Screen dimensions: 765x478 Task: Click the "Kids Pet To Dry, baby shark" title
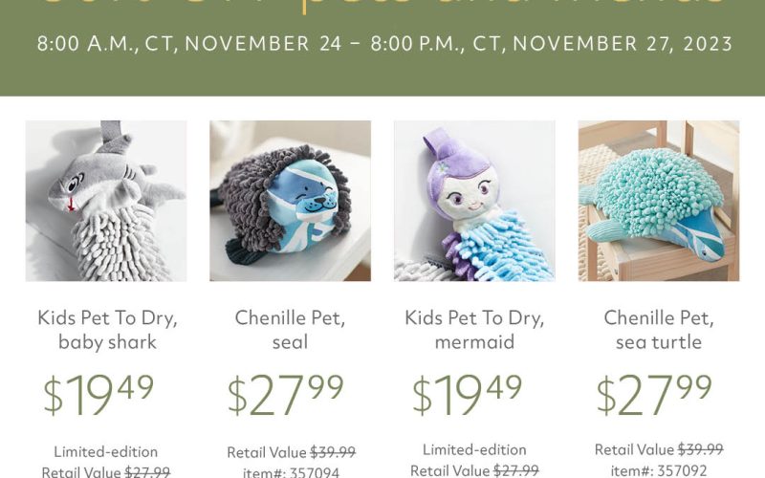click(106, 329)
